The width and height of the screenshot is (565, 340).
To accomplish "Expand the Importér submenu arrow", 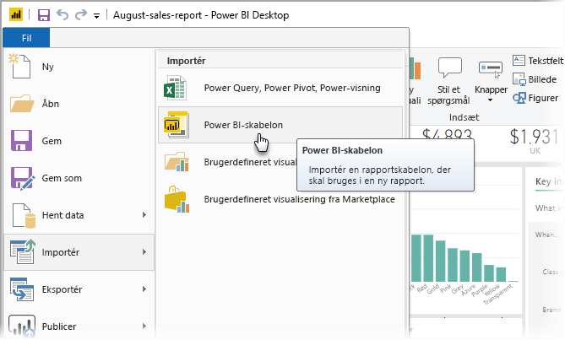I will click(x=144, y=252).
